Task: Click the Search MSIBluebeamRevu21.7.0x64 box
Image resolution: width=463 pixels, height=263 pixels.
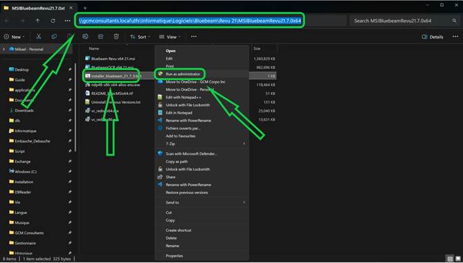Action: pos(404,21)
